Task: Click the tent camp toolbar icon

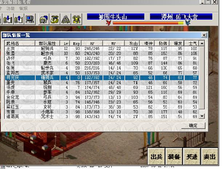Action: 65,19
